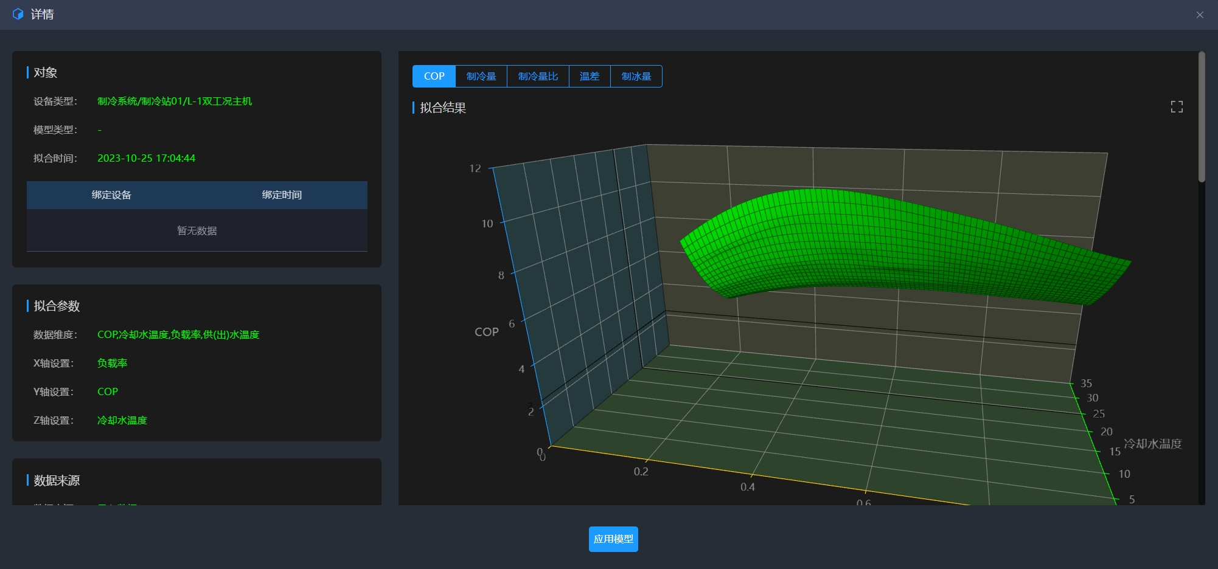Viewport: 1218px width, 569px height.
Task: Click the 绑定时间 column header
Action: point(282,195)
